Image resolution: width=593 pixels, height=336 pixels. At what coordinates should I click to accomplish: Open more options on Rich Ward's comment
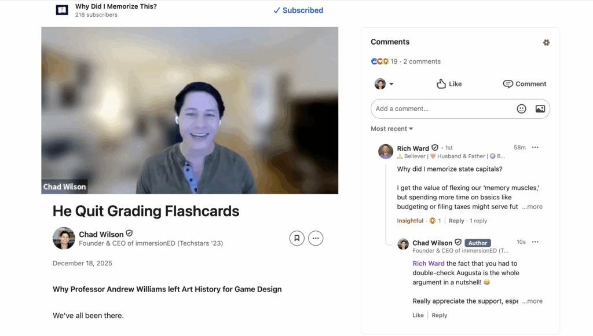click(x=535, y=148)
